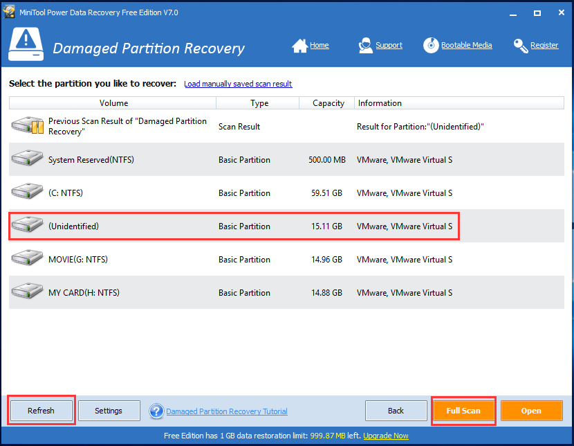This screenshot has width=574, height=446.
Task: Click the Support headset agent icon
Action: pos(365,46)
